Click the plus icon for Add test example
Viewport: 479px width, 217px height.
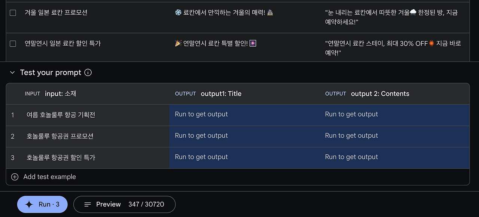click(x=15, y=177)
